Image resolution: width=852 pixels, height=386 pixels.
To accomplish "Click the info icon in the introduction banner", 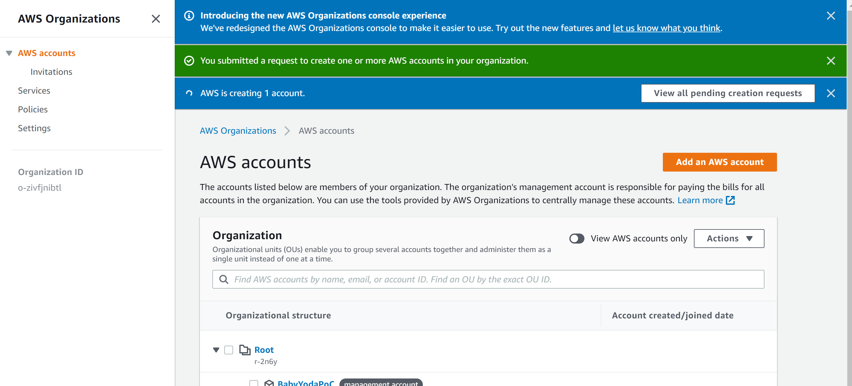I will pos(189,16).
